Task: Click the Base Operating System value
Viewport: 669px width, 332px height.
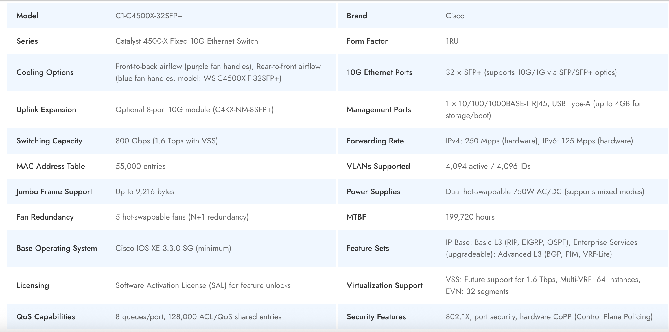Action: [x=173, y=248]
